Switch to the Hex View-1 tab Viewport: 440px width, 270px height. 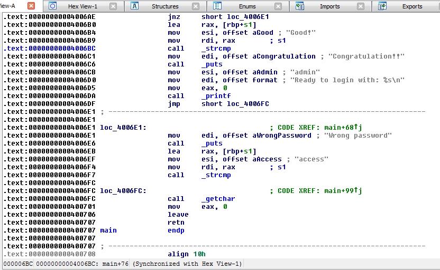(x=82, y=6)
